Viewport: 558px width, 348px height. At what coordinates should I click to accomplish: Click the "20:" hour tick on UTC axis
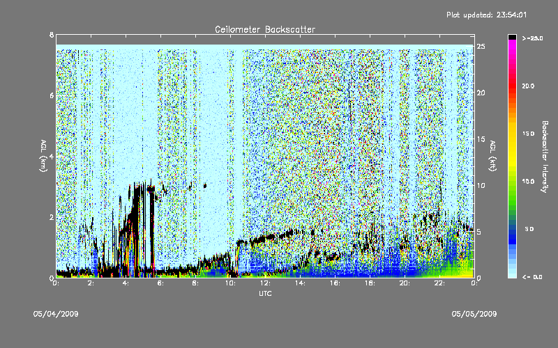pos(405,283)
